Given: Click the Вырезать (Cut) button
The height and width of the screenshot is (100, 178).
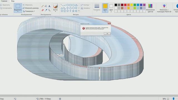Looking at the screenshot, I should 5,5.
